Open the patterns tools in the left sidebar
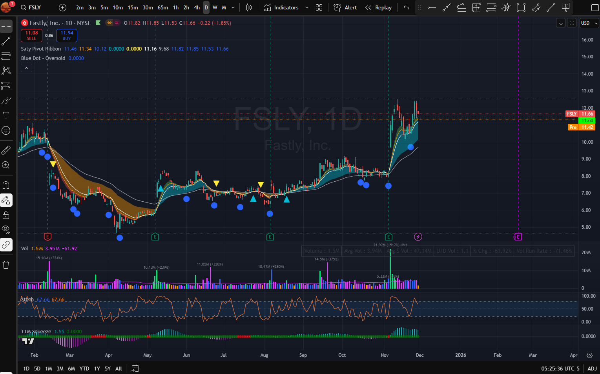Screen dimensions: 600x374 pyautogui.click(x=6, y=71)
